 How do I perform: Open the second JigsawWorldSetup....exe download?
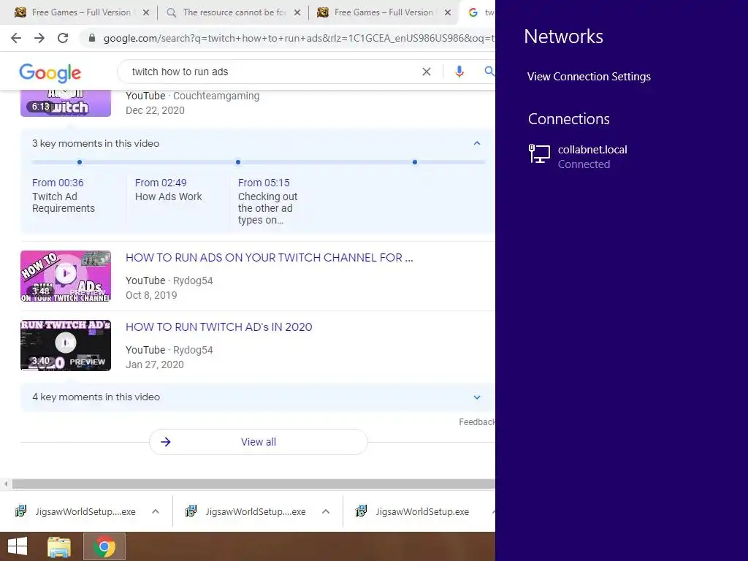coord(247,511)
